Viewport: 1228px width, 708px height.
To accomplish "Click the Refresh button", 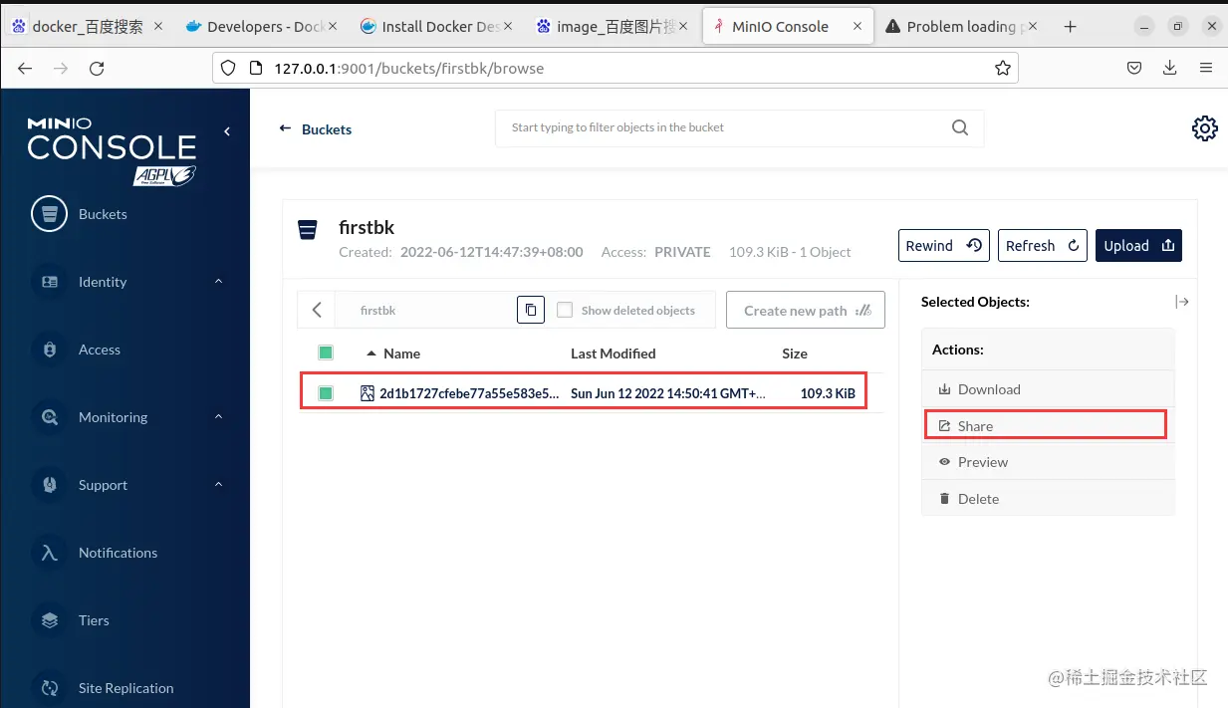I will coord(1042,246).
